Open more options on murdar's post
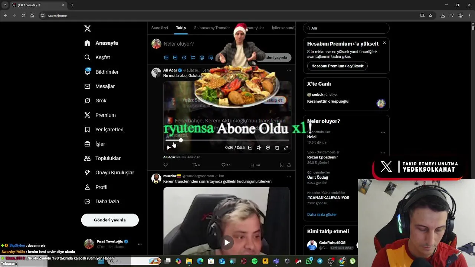 point(289,176)
